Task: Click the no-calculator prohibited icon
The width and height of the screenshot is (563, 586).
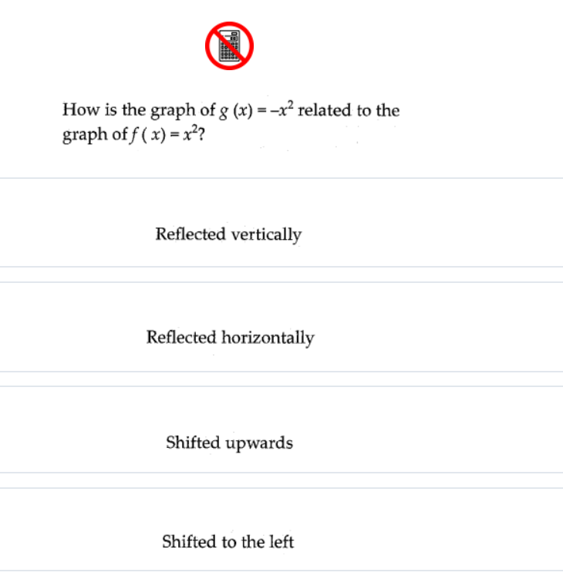Action: (229, 46)
